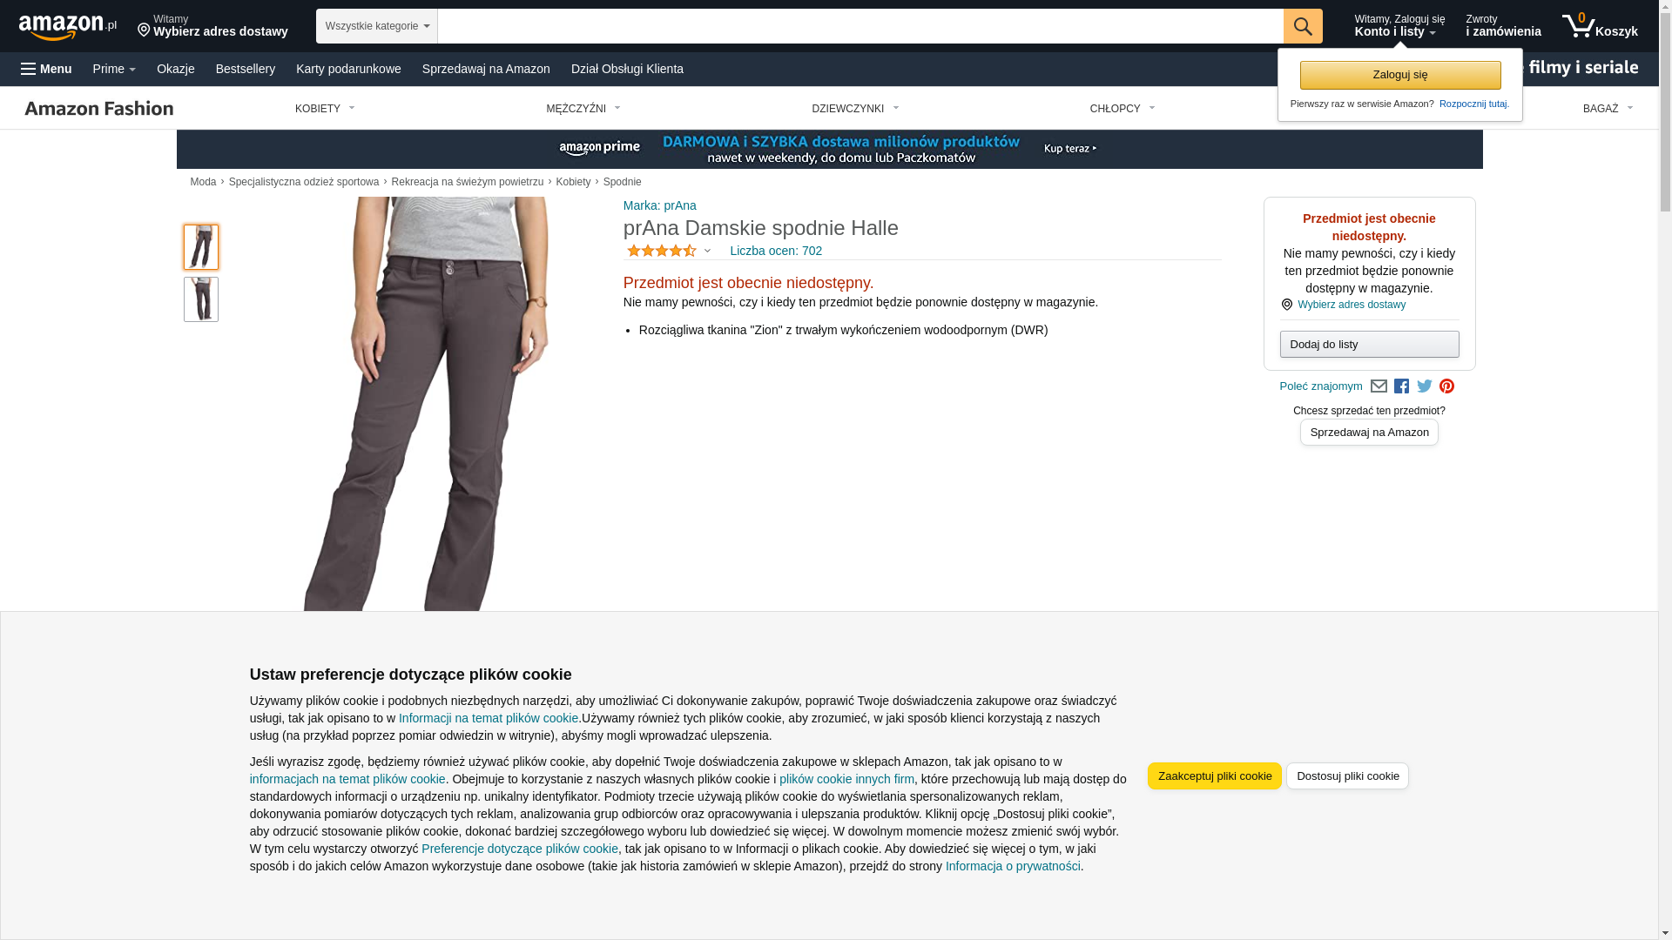The height and width of the screenshot is (940, 1672).
Task: Open the Liczba ocen: 702 reviews link
Action: coord(776,251)
